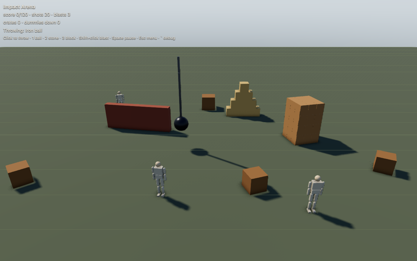This screenshot has height=261, width=417.
Task: Knock the crate at the far left edge
Action: (20, 174)
